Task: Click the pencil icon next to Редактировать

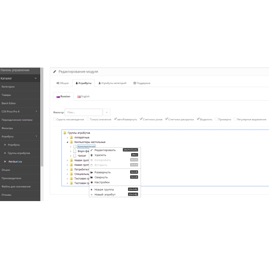Action: click(x=91, y=150)
